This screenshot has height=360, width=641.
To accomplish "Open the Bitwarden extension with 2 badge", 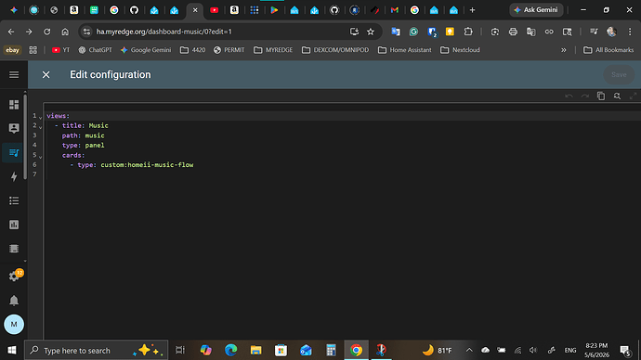I will pos(432,32).
